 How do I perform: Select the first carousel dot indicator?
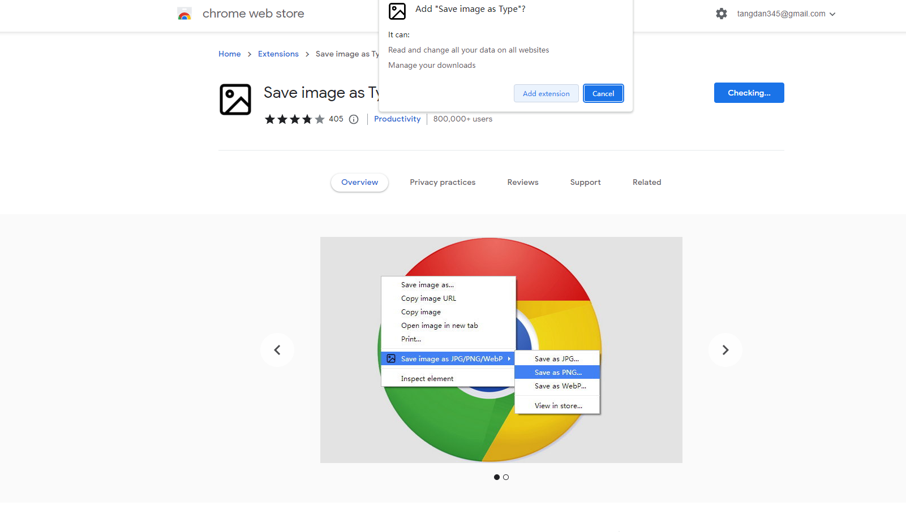tap(497, 477)
